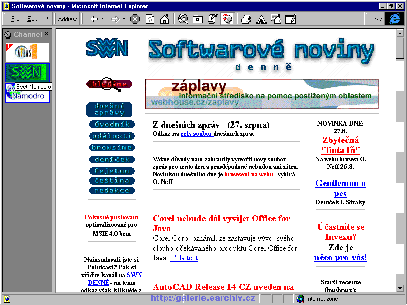
Task: Follow the 'Pokusné pushování' link
Action: [111, 217]
